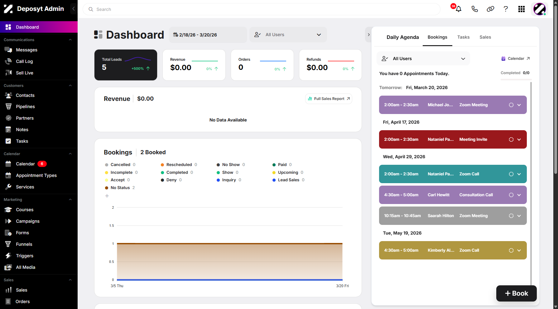
Task: Click the Total Leads card
Action: 126,65
